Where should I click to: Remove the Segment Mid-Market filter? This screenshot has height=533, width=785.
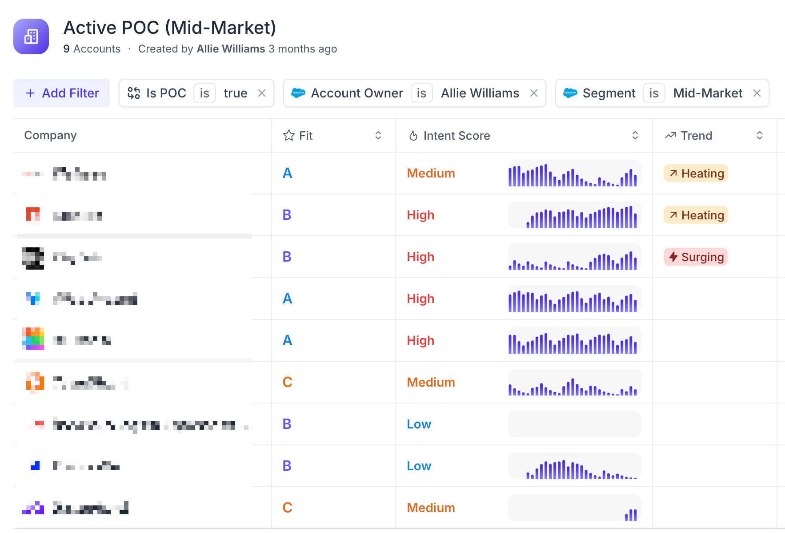[757, 93]
